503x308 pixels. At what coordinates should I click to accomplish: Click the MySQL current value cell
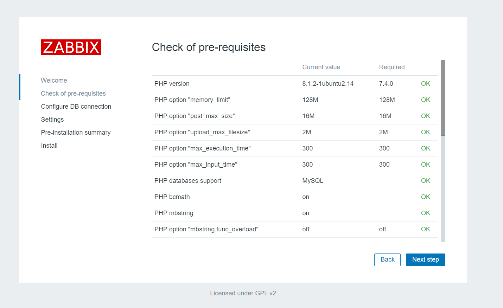pyautogui.click(x=313, y=181)
